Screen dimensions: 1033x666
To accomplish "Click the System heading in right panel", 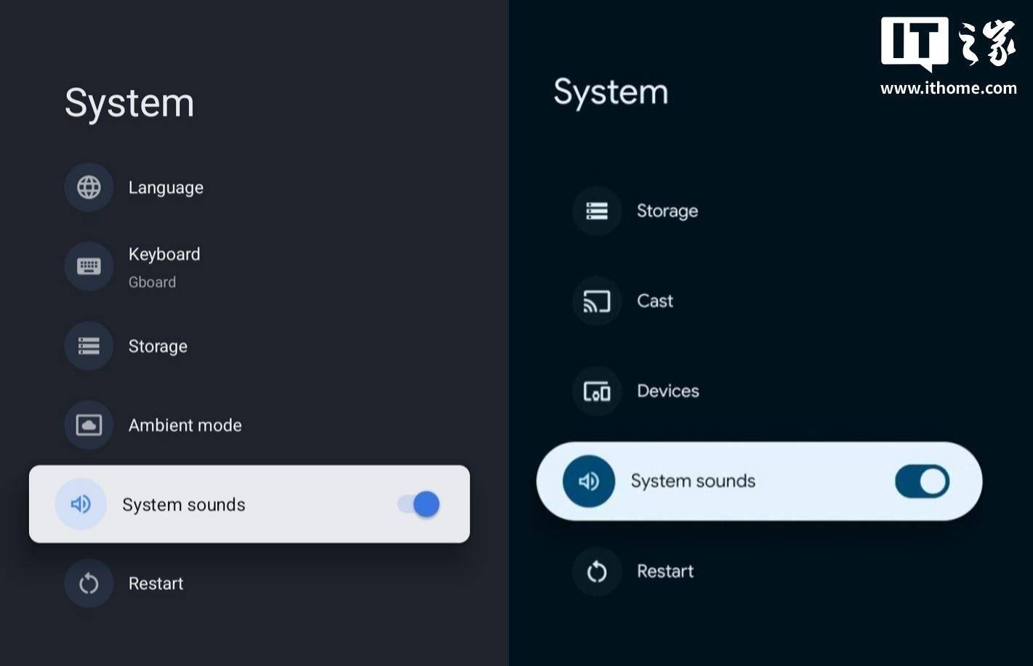I will coord(611,92).
